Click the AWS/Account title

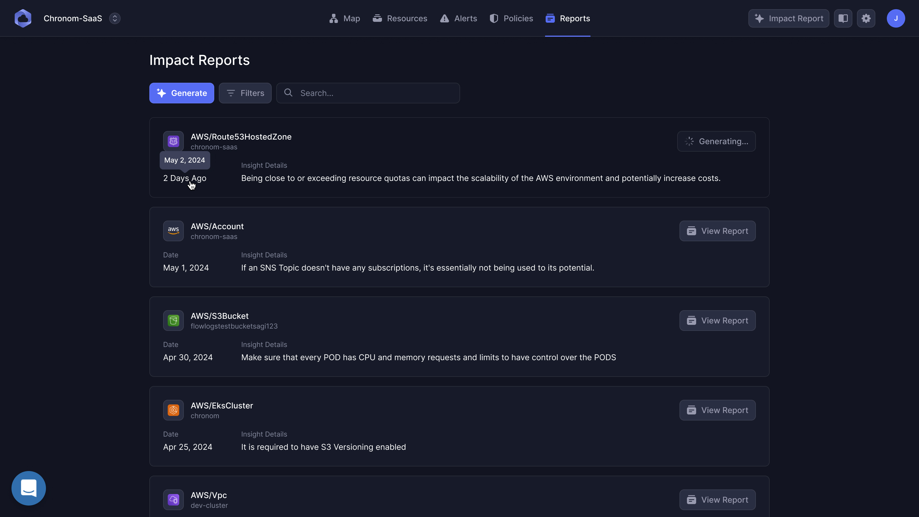[x=217, y=226]
